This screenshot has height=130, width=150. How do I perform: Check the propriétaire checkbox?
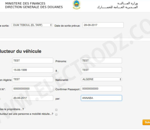[56, 110]
